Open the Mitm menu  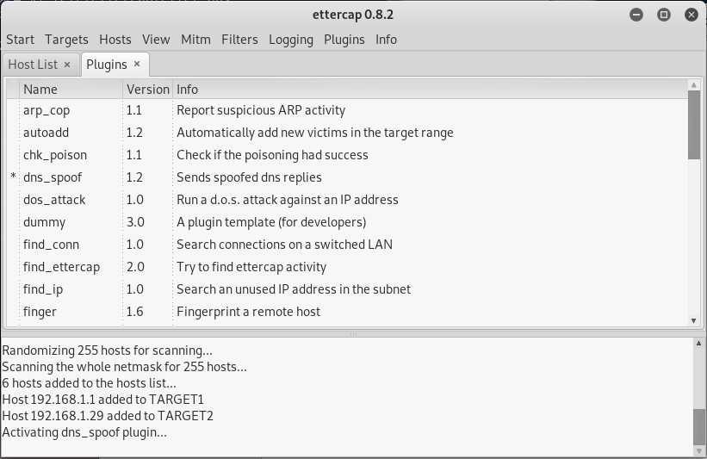click(195, 40)
